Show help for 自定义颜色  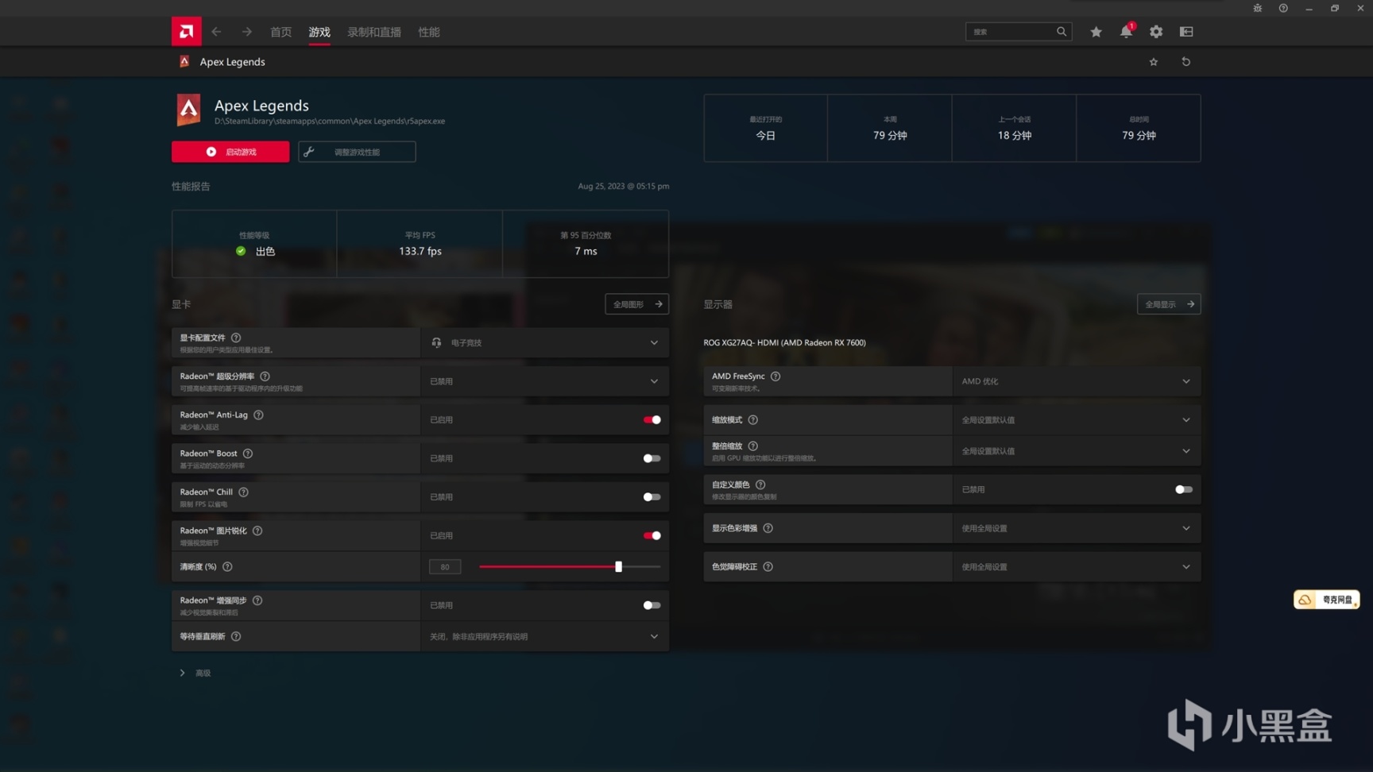[x=760, y=484]
